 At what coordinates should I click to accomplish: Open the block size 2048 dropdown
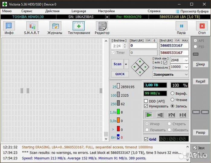coord(186,60)
